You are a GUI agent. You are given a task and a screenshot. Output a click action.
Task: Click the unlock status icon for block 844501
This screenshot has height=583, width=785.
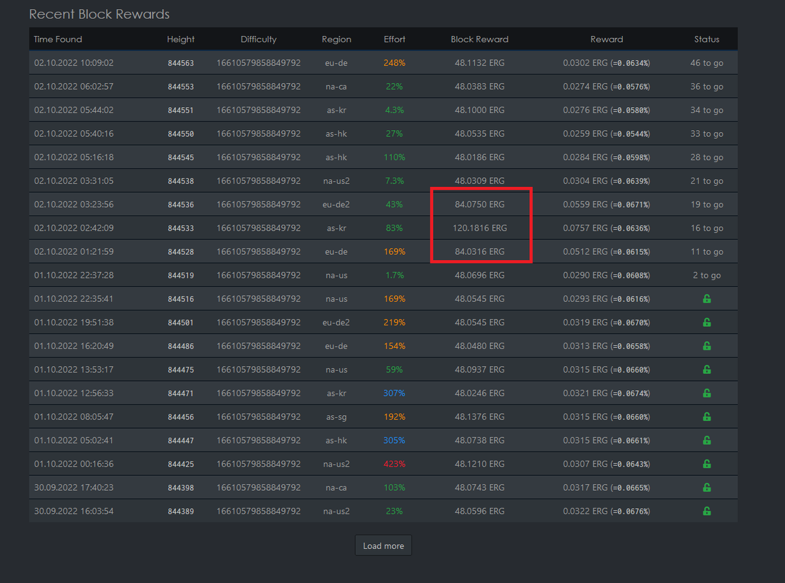click(x=706, y=322)
